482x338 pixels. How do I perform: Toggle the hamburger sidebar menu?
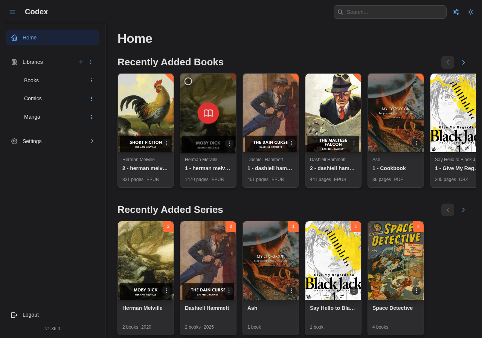pyautogui.click(x=12, y=12)
